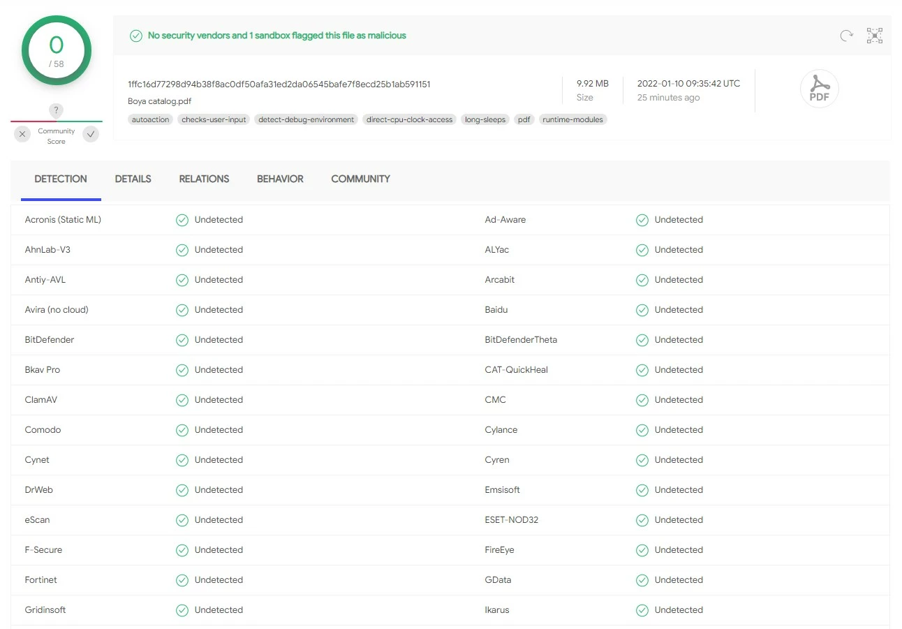This screenshot has width=902, height=629.
Task: Click the DrWeb undetected check icon
Action: [x=182, y=490]
